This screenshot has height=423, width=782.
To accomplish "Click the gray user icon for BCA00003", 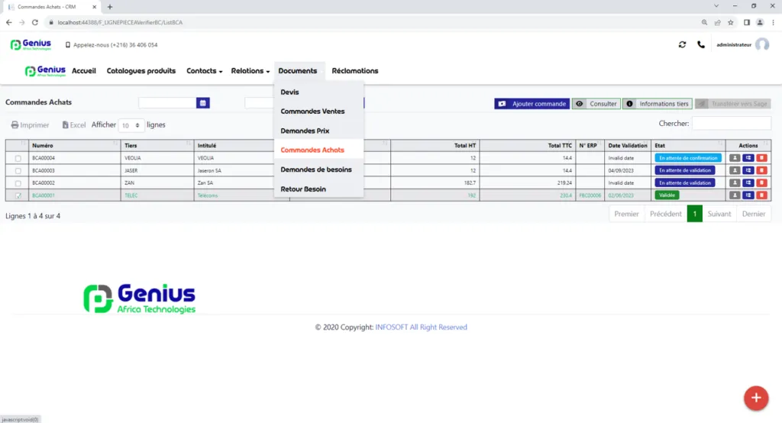I will pos(735,170).
